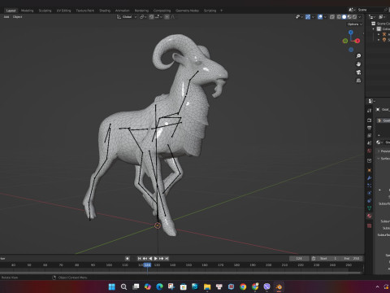The image size is (390, 293).
Task: Open the Sculpting workspace tab
Action: (45, 11)
